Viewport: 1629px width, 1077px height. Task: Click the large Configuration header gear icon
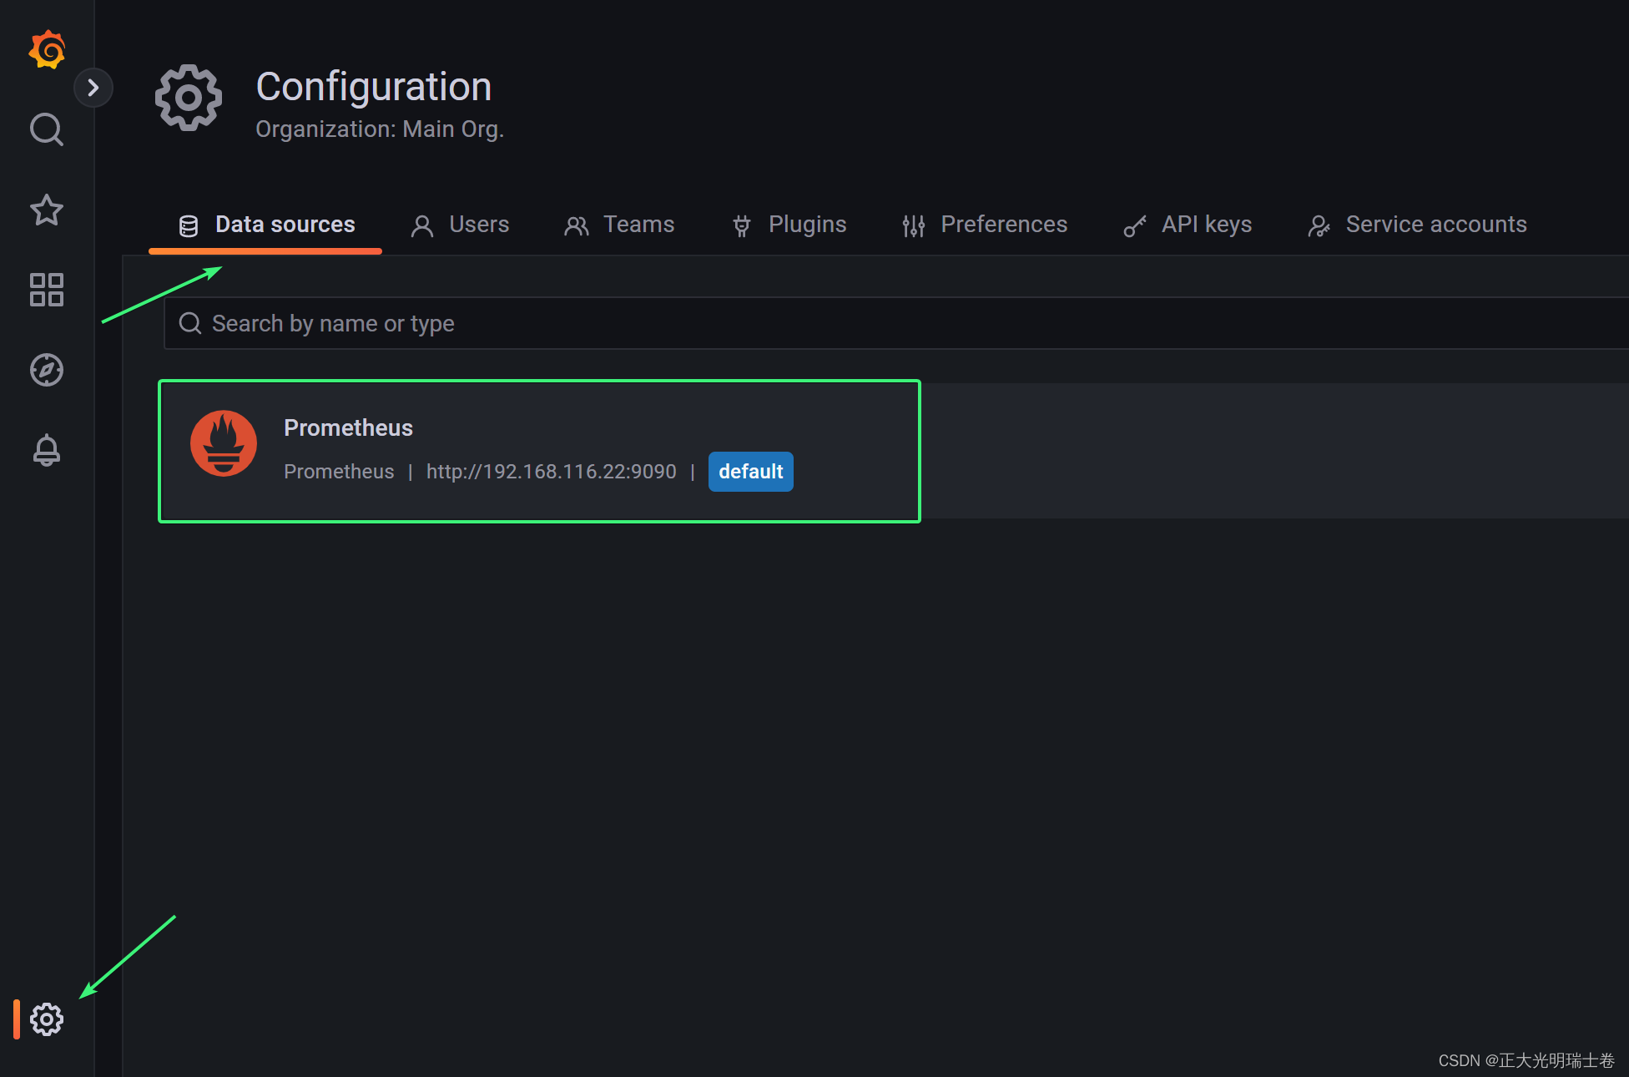click(189, 98)
